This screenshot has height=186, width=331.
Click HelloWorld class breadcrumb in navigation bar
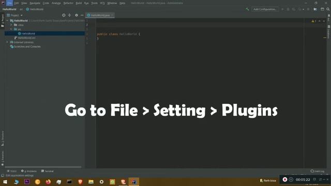pos(35,9)
